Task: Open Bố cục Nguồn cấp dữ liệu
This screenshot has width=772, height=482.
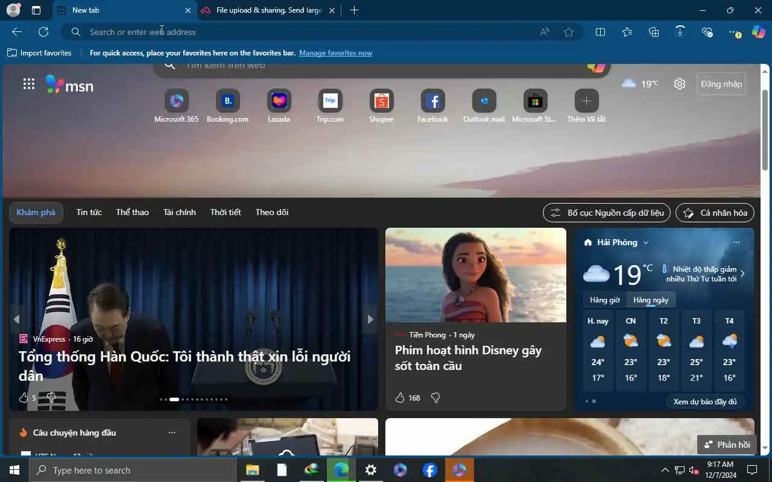Action: click(607, 213)
